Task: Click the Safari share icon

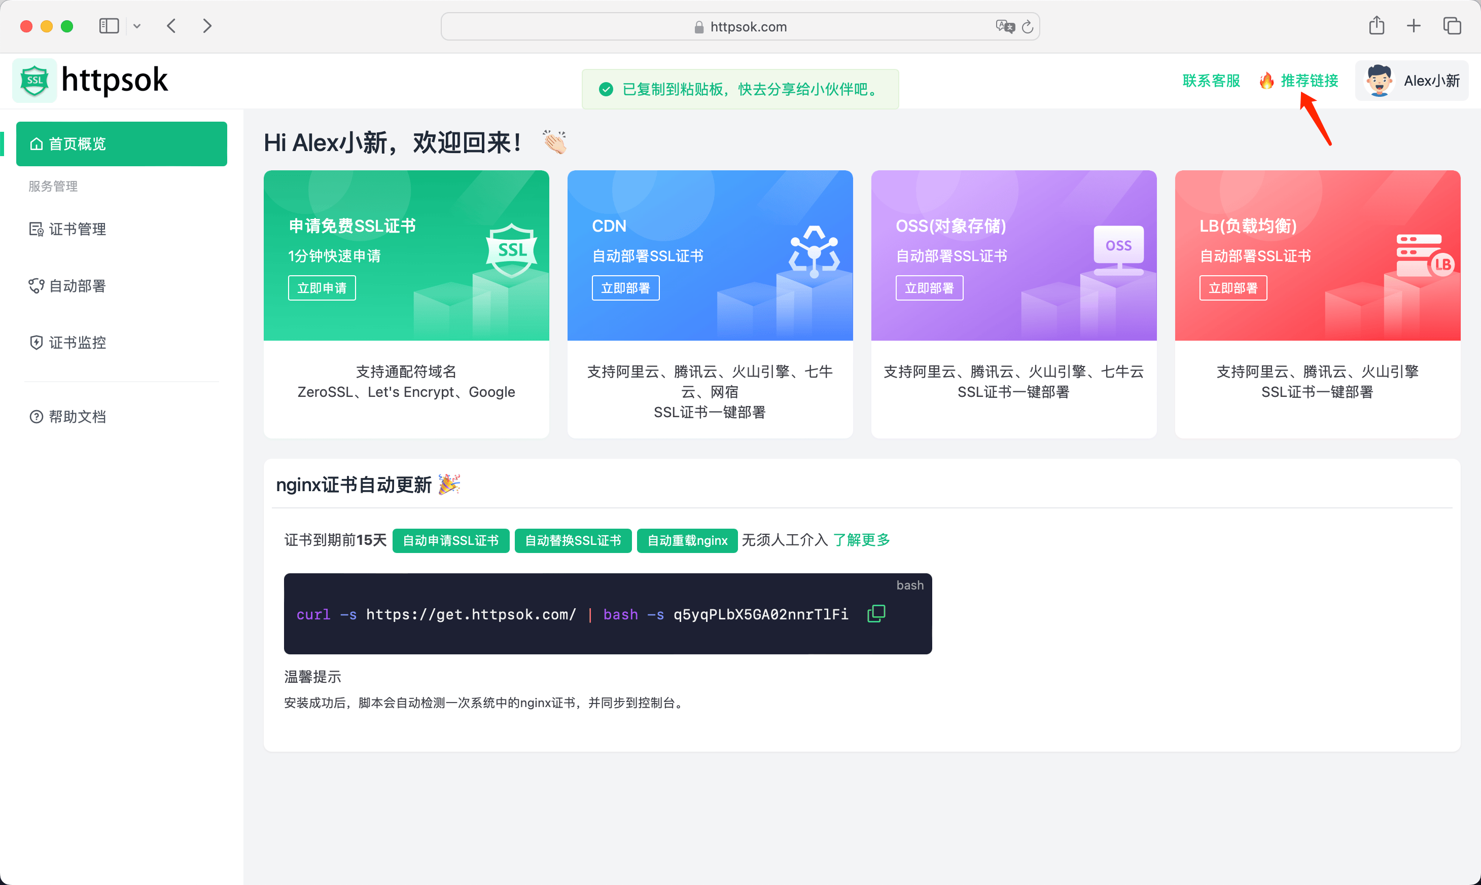Action: [1377, 26]
